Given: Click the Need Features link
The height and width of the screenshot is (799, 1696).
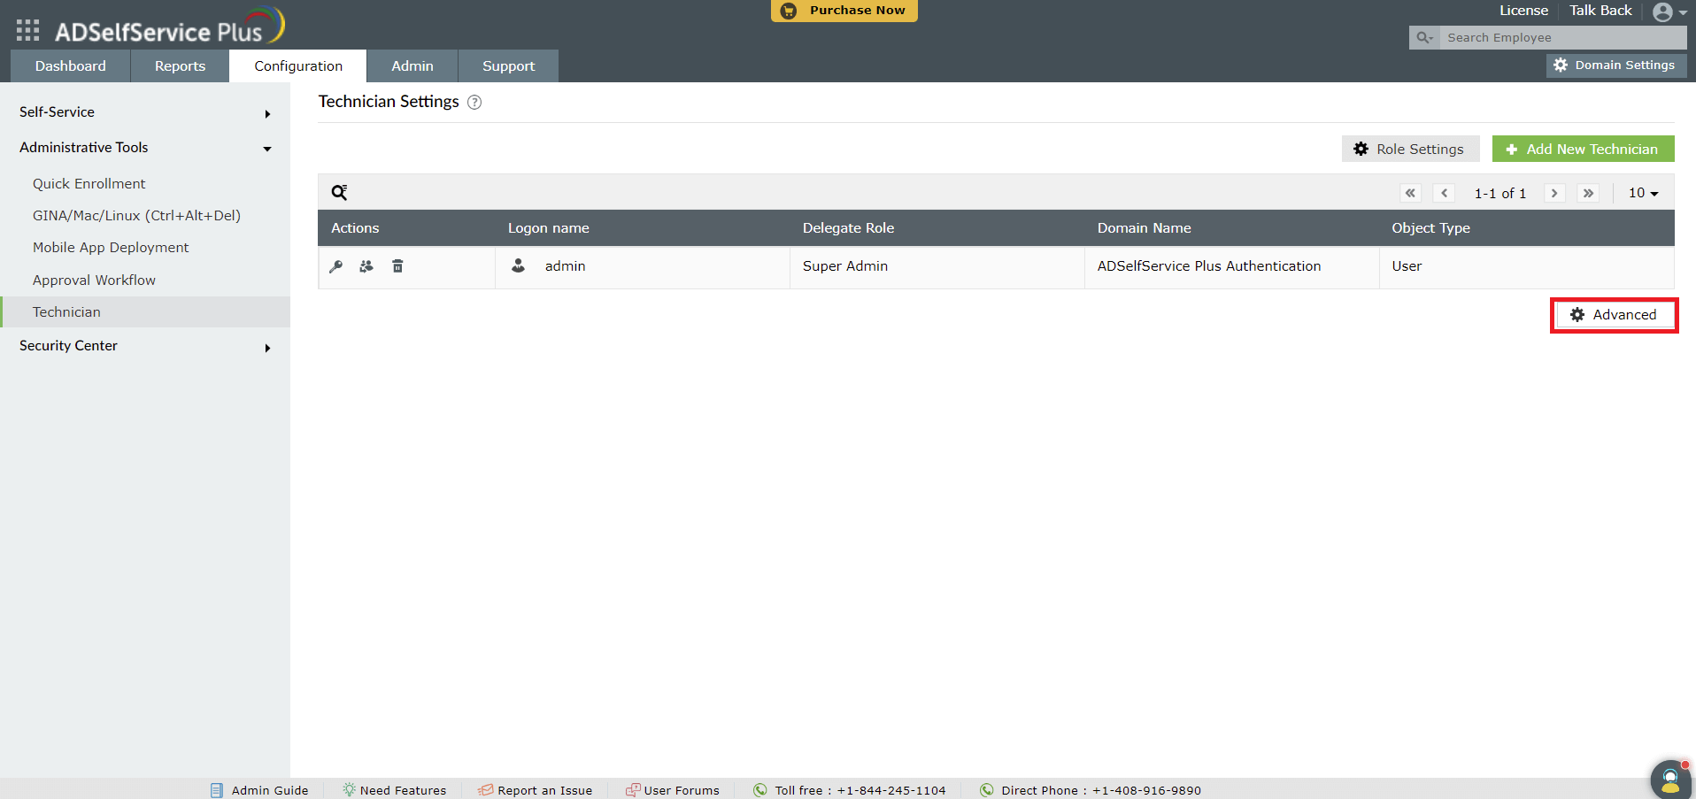Looking at the screenshot, I should [395, 790].
